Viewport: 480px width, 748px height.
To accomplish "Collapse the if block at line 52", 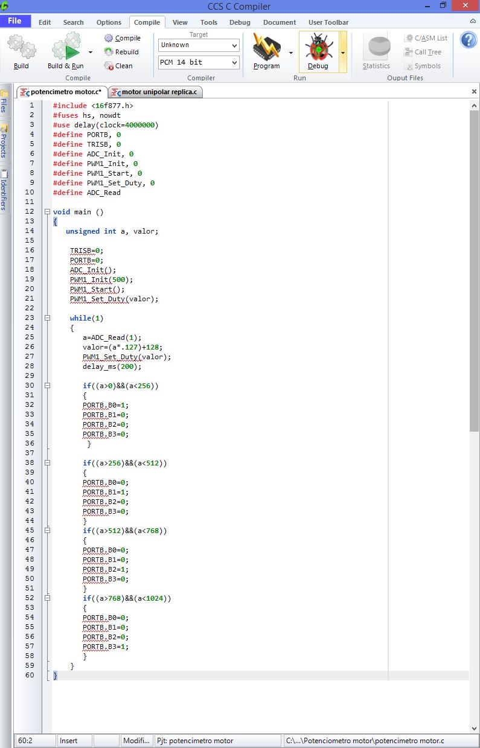I will pos(47,598).
